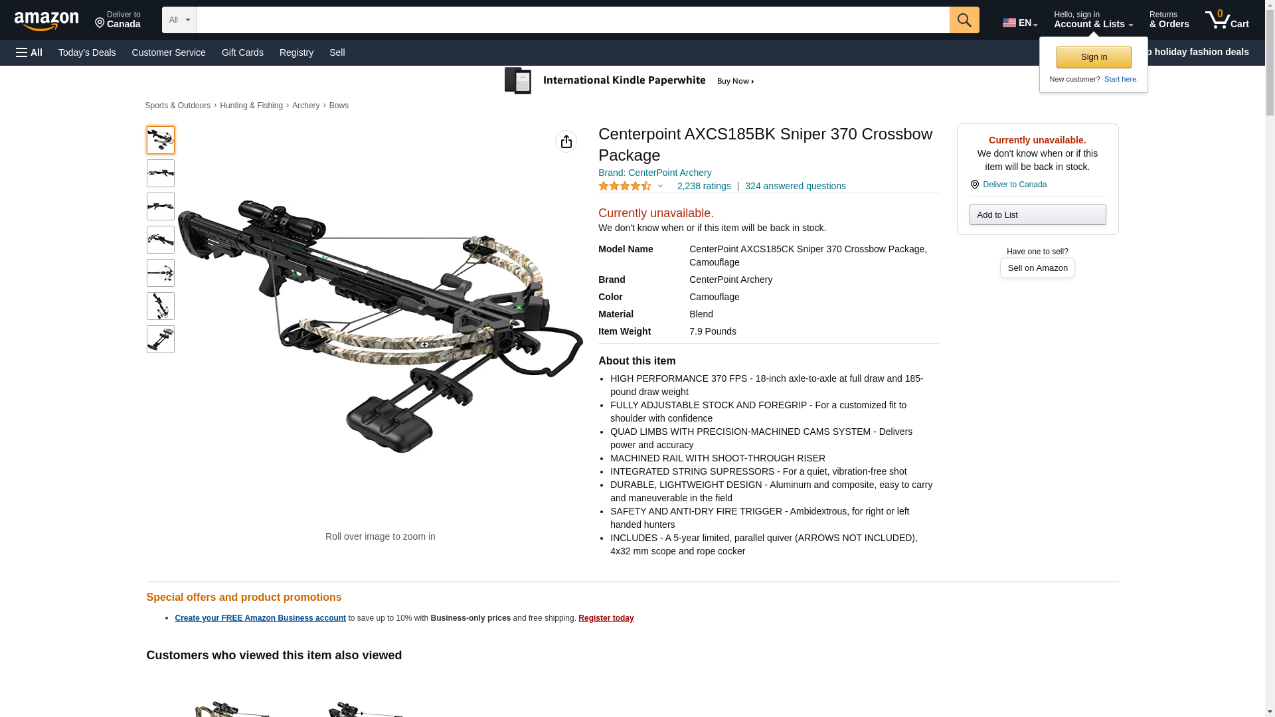This screenshot has width=1275, height=717.
Task: Open Today's Deals menu item
Action: point(87,52)
